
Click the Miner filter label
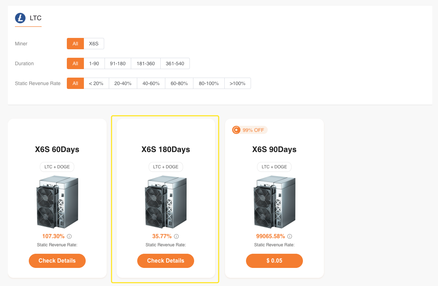tap(21, 44)
